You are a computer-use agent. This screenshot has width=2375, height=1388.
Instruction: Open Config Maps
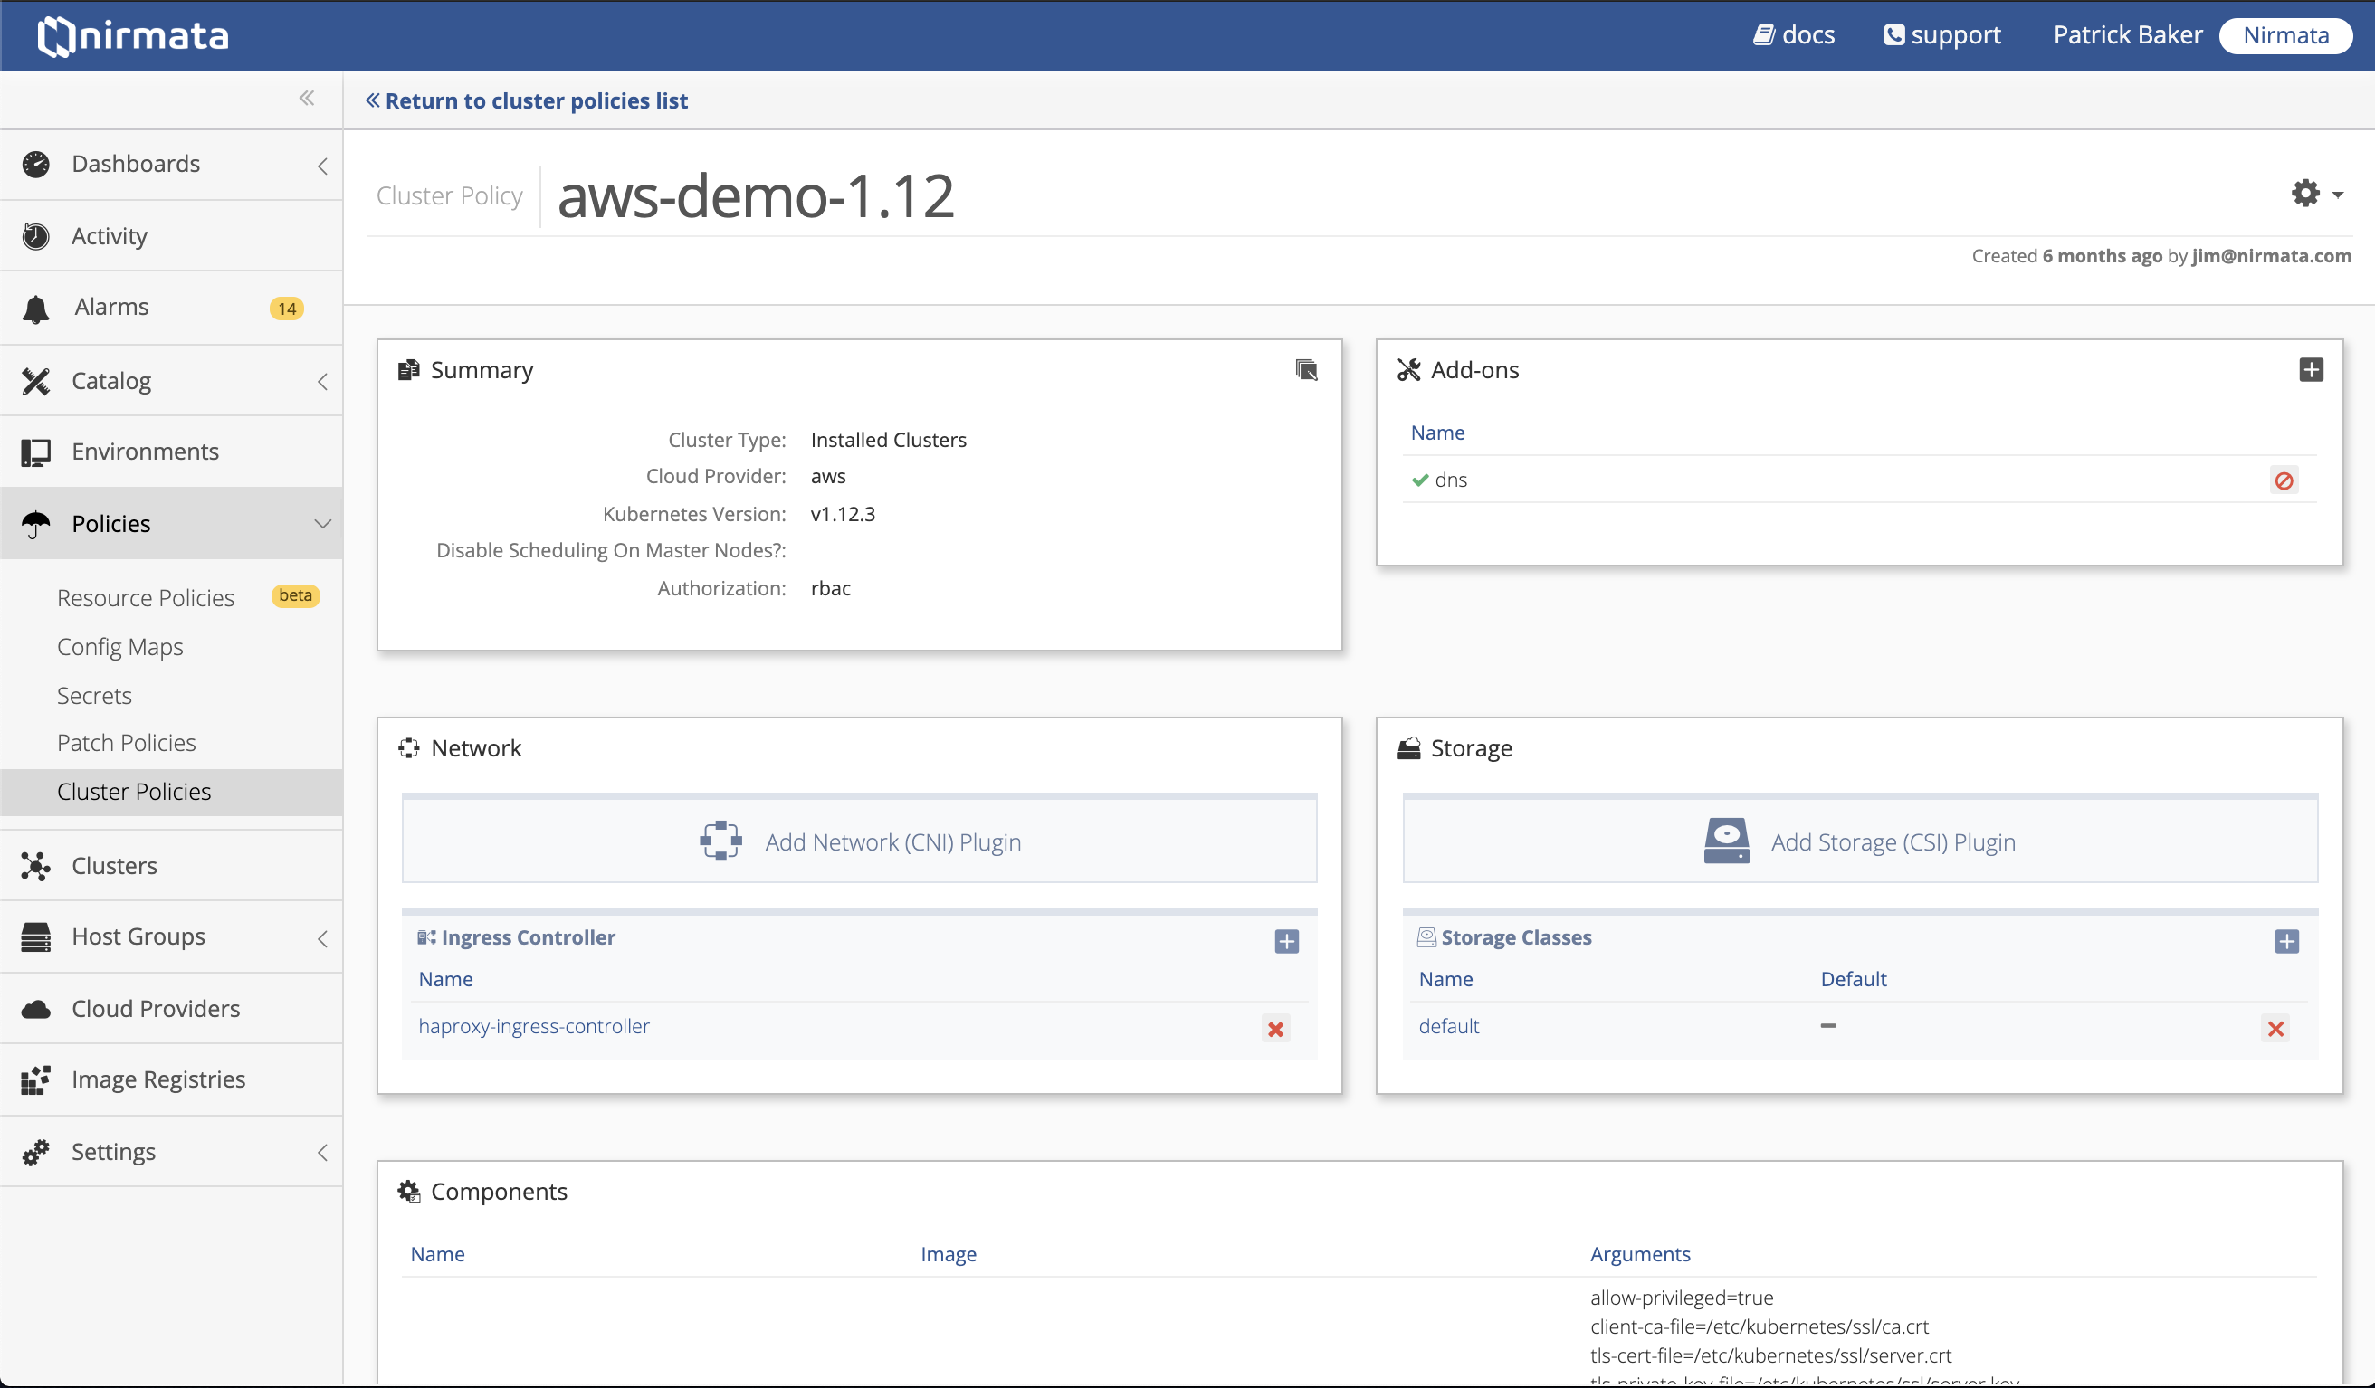pyautogui.click(x=119, y=646)
